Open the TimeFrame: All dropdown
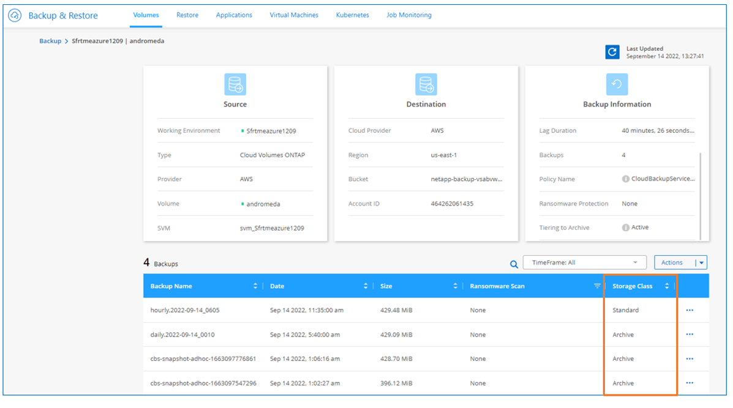 click(x=585, y=262)
